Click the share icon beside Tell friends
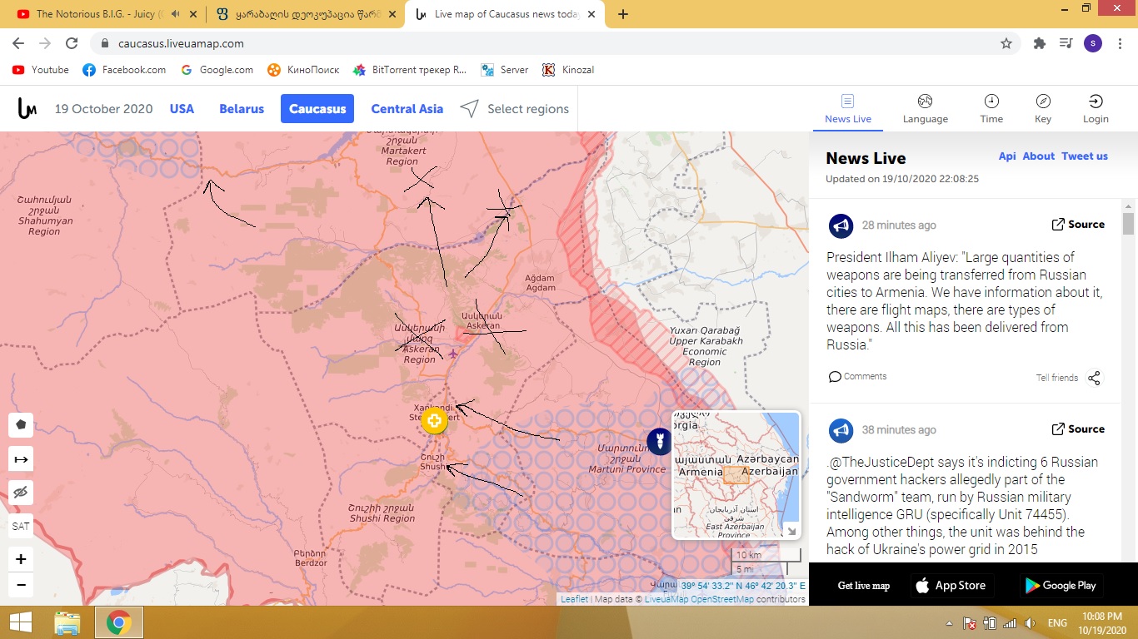The width and height of the screenshot is (1138, 639). (1094, 378)
